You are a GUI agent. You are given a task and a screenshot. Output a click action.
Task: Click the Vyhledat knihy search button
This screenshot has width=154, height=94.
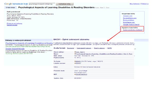coord(65,4)
